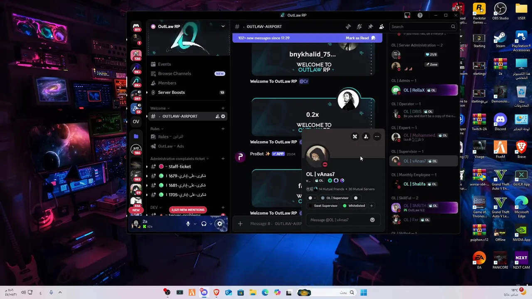
Task: Add channel in Rules category plus
Action: 223,129
